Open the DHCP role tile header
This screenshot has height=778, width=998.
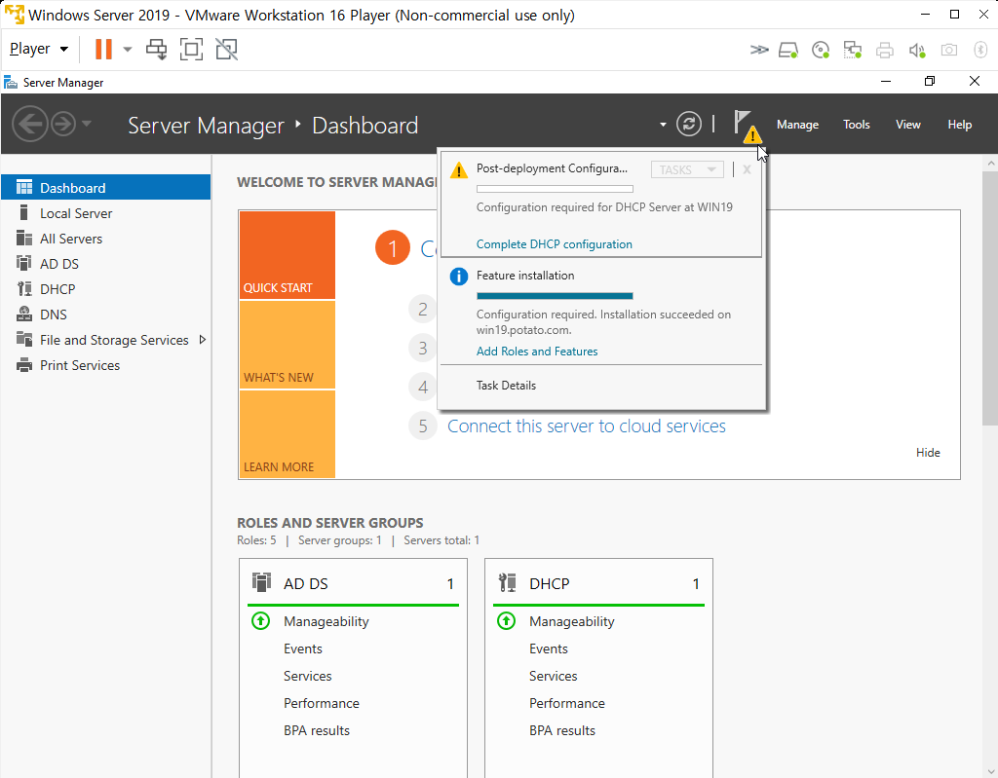tap(599, 583)
